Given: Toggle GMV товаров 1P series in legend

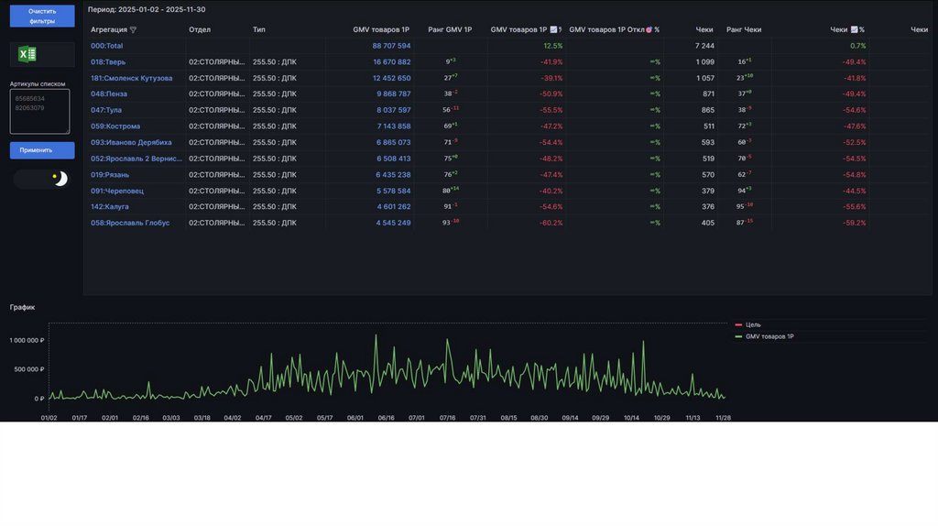Looking at the screenshot, I should [769, 336].
